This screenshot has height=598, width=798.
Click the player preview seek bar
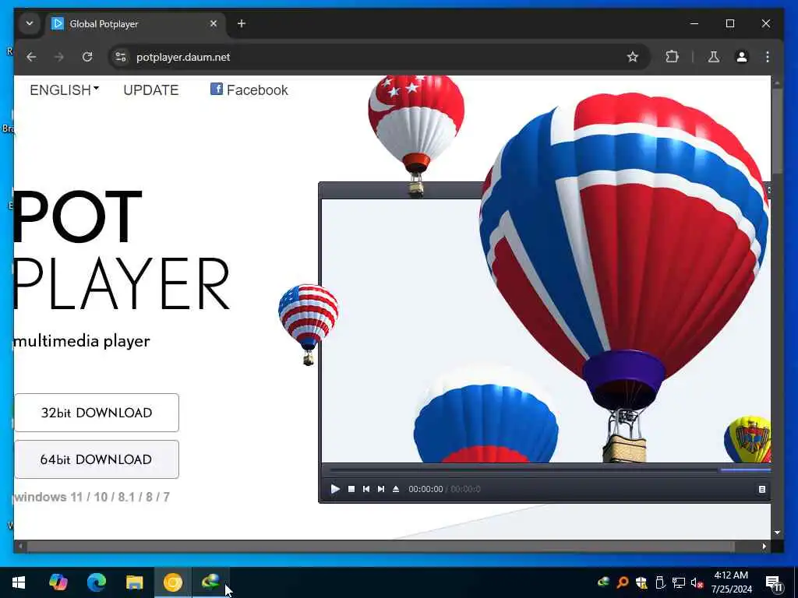click(521, 470)
